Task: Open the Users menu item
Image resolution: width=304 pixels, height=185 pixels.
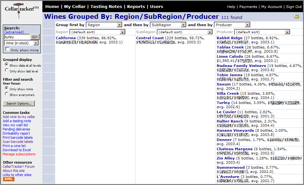Action: [x=156, y=7]
